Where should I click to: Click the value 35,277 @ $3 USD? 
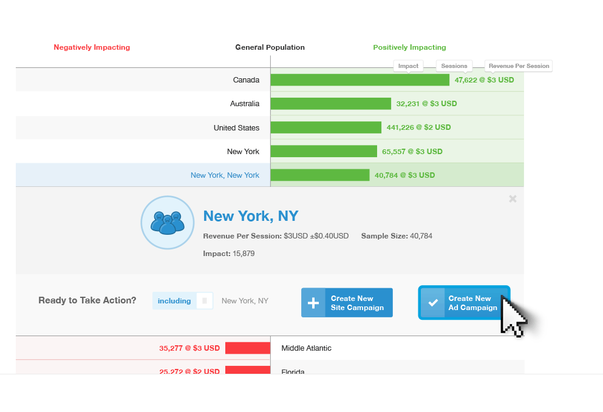189,348
